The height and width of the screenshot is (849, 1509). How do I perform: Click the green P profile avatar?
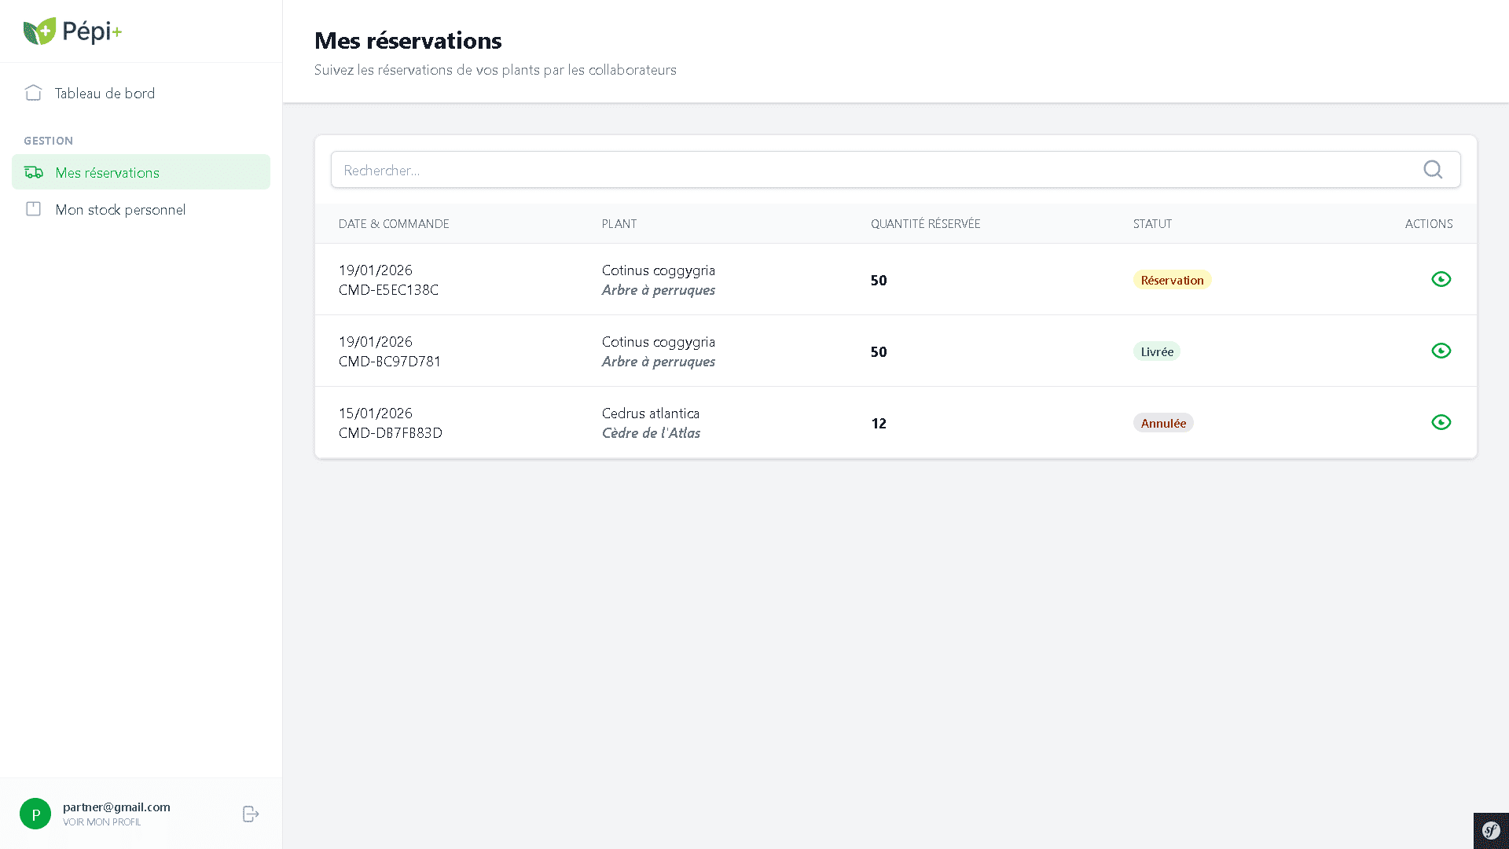[35, 814]
